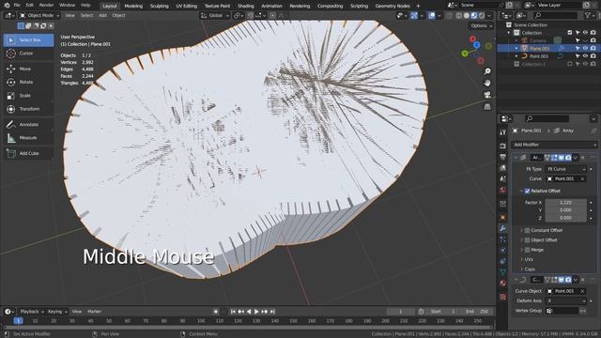This screenshot has width=601, height=338.
Task: Switch to Modeling workspace tab
Action: click(133, 6)
